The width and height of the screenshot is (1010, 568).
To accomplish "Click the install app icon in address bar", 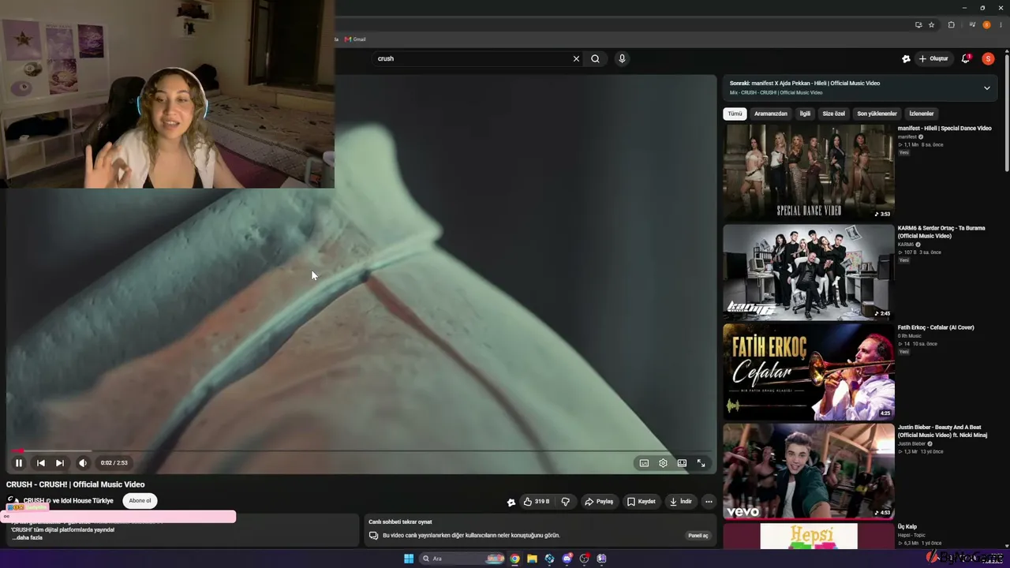I will click(x=918, y=25).
